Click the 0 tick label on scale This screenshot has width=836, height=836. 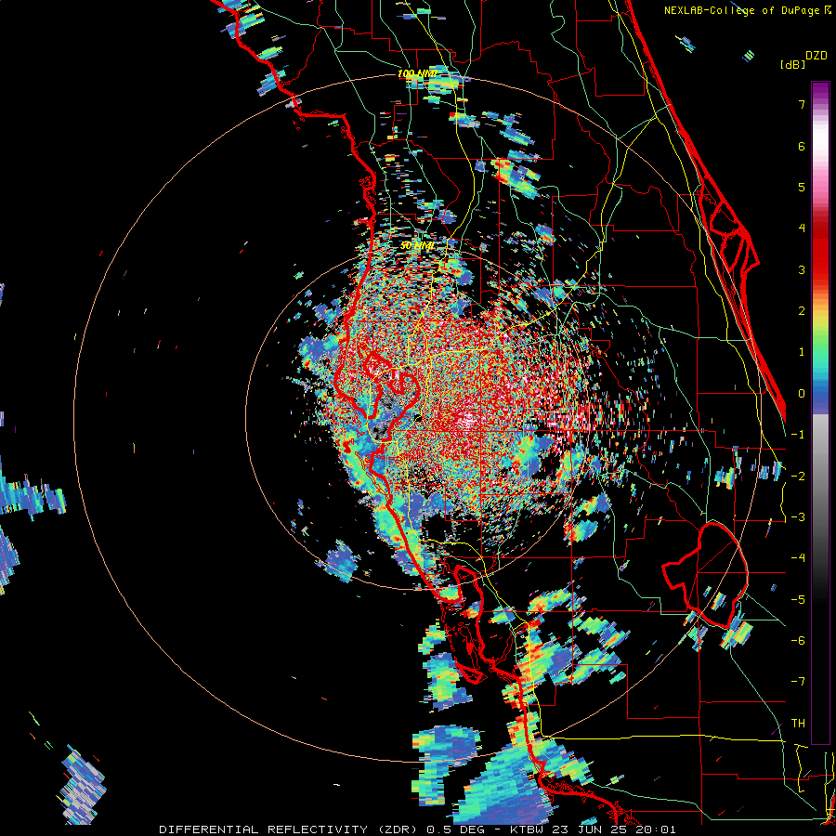point(802,394)
